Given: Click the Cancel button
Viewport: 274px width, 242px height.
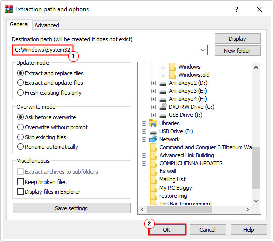Looking at the screenshot, I should point(208,230).
